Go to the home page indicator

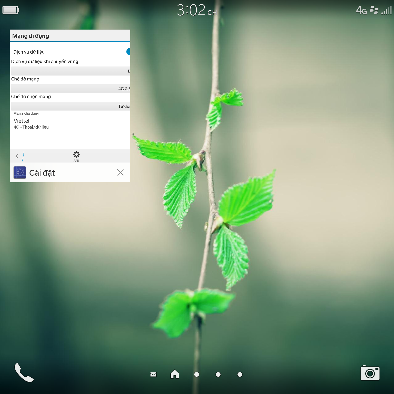point(175,374)
